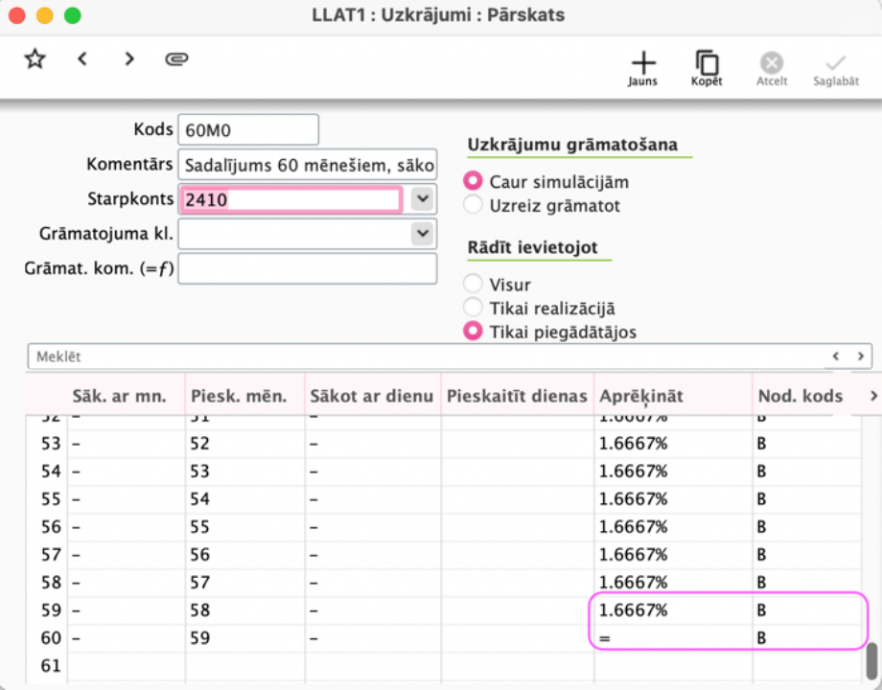Create new record with Jauns
The image size is (882, 690).
(x=643, y=69)
